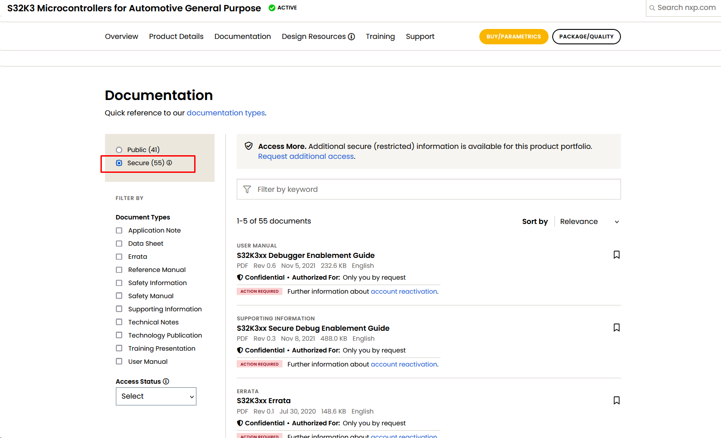This screenshot has width=721, height=438.
Task: Click info icon next to Secure (55)
Action: point(169,163)
